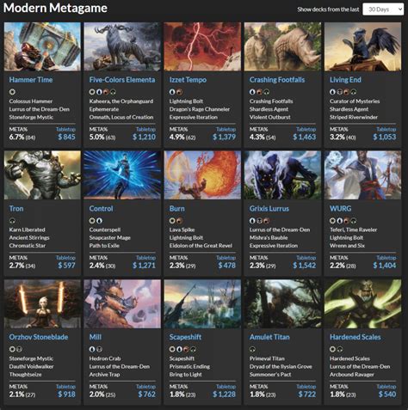Viewport: 408px width, 410px height.
Task: Click the $ 845 Tabletop price
Action: [66, 137]
